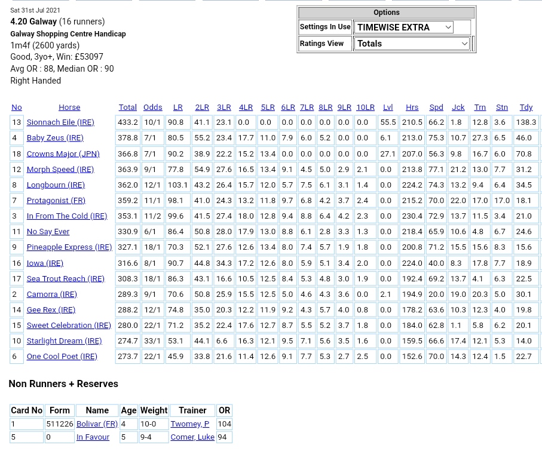Image resolution: width=542 pixels, height=454 pixels.
Task: Select Pineapple Express (IRE) horse link
Action: pos(69,247)
